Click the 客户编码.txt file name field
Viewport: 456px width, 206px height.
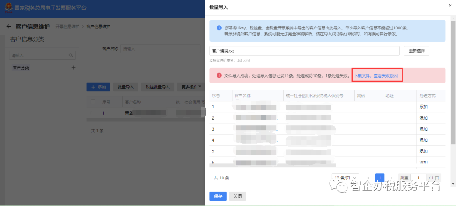pyautogui.click(x=305, y=51)
